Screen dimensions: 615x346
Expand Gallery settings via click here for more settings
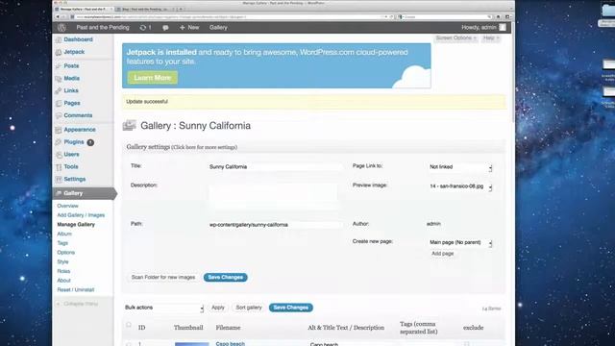click(x=205, y=147)
